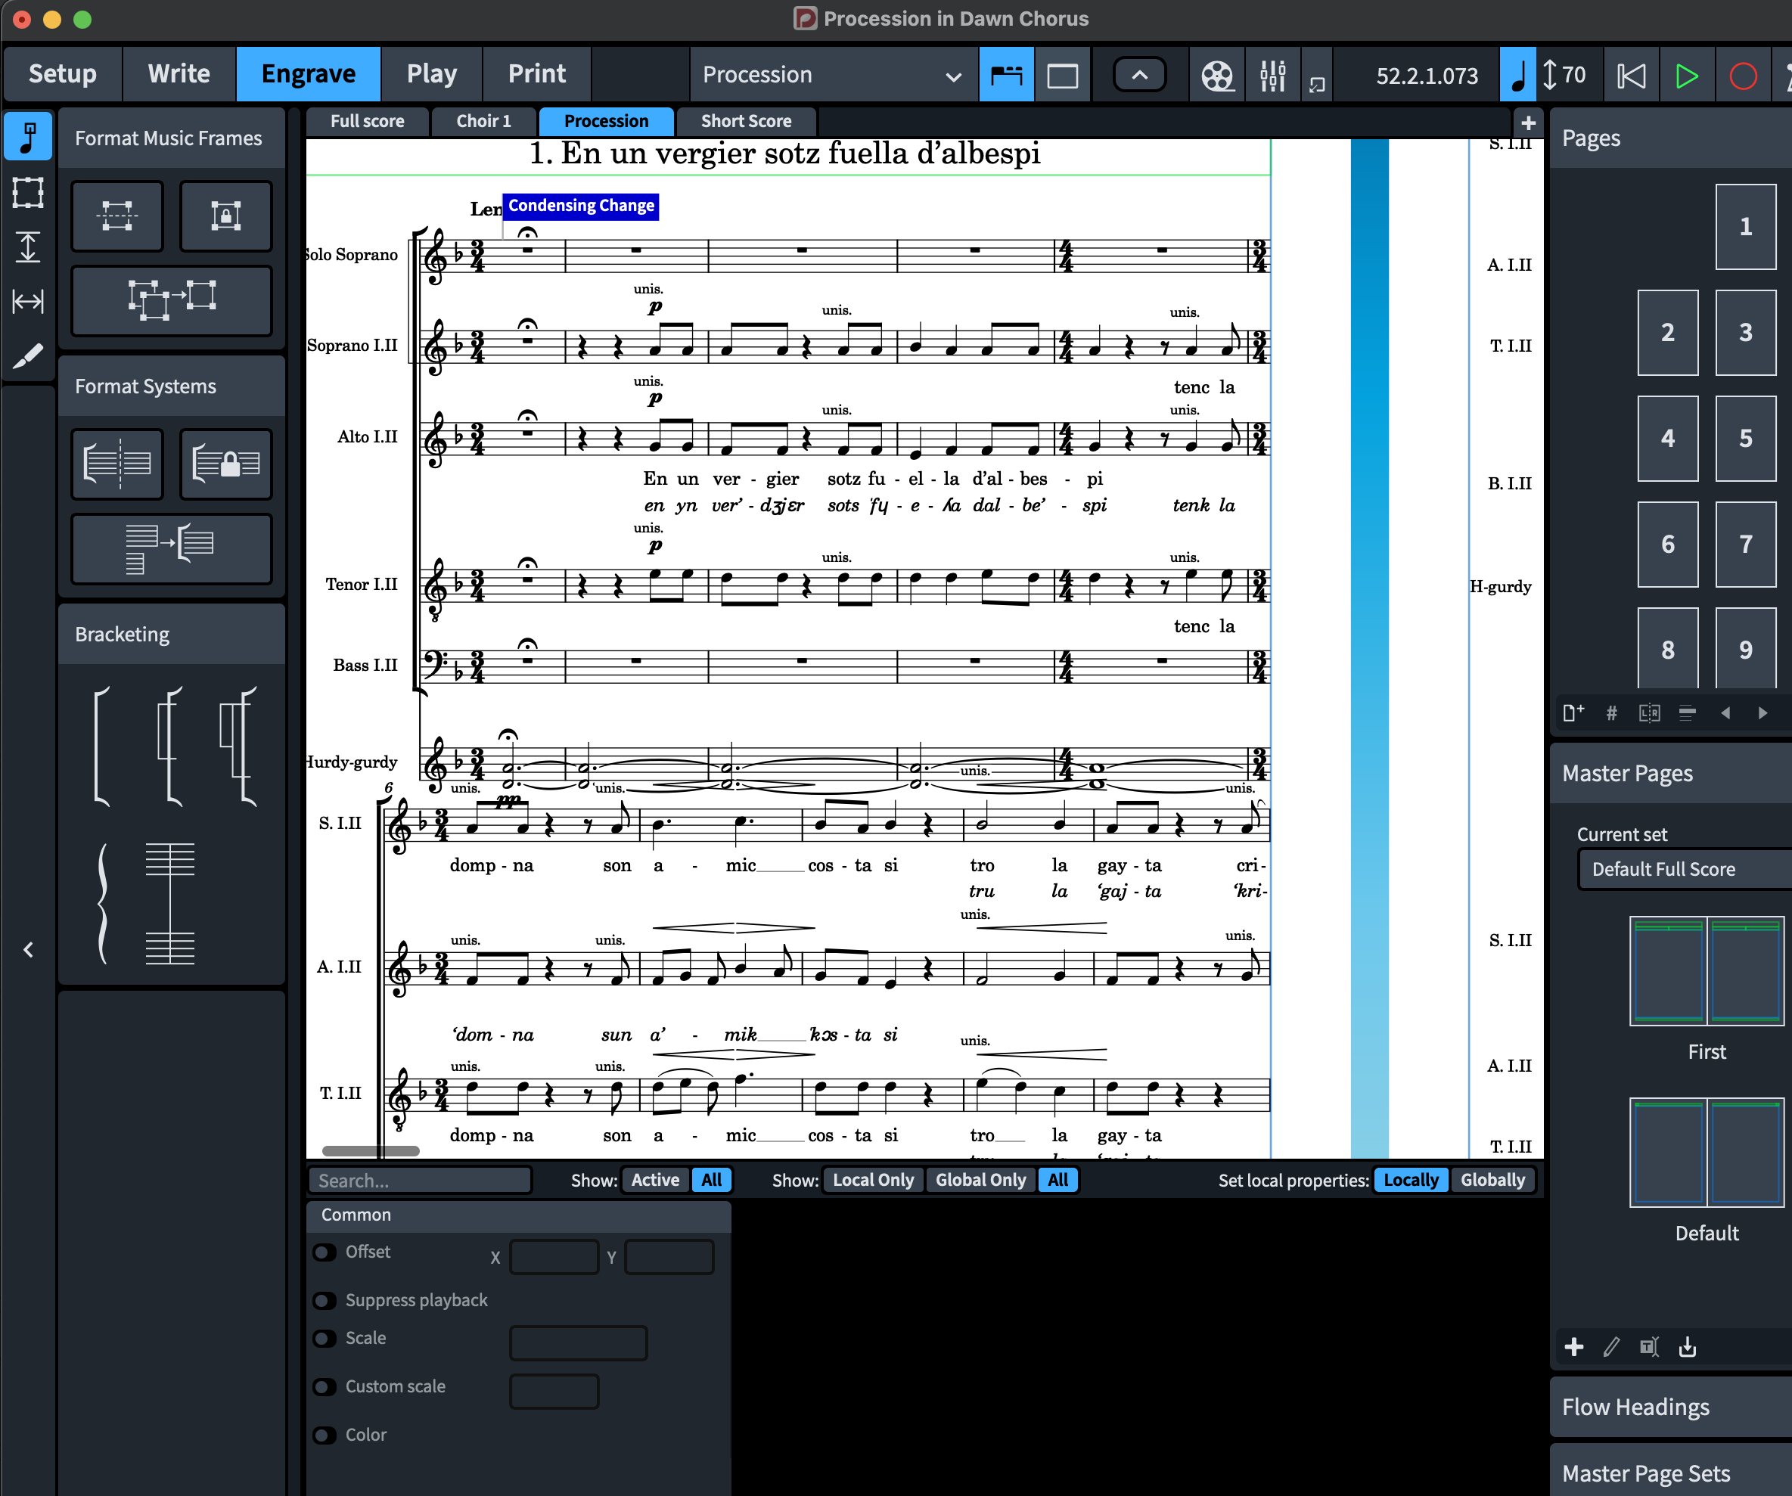Screen dimensions: 1792x1496
Task: Turn on the Color property
Action: 325,1435
